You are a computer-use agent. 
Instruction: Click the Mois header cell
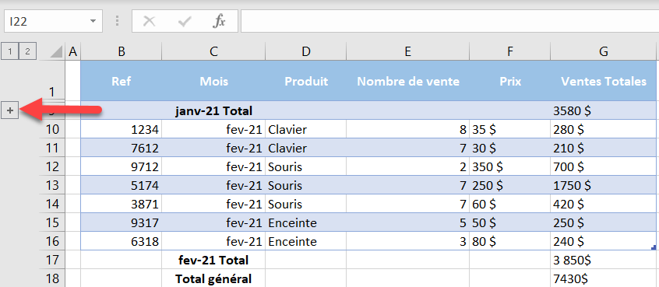tap(213, 81)
